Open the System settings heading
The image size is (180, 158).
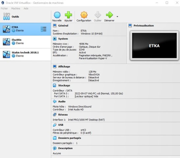click(63, 39)
